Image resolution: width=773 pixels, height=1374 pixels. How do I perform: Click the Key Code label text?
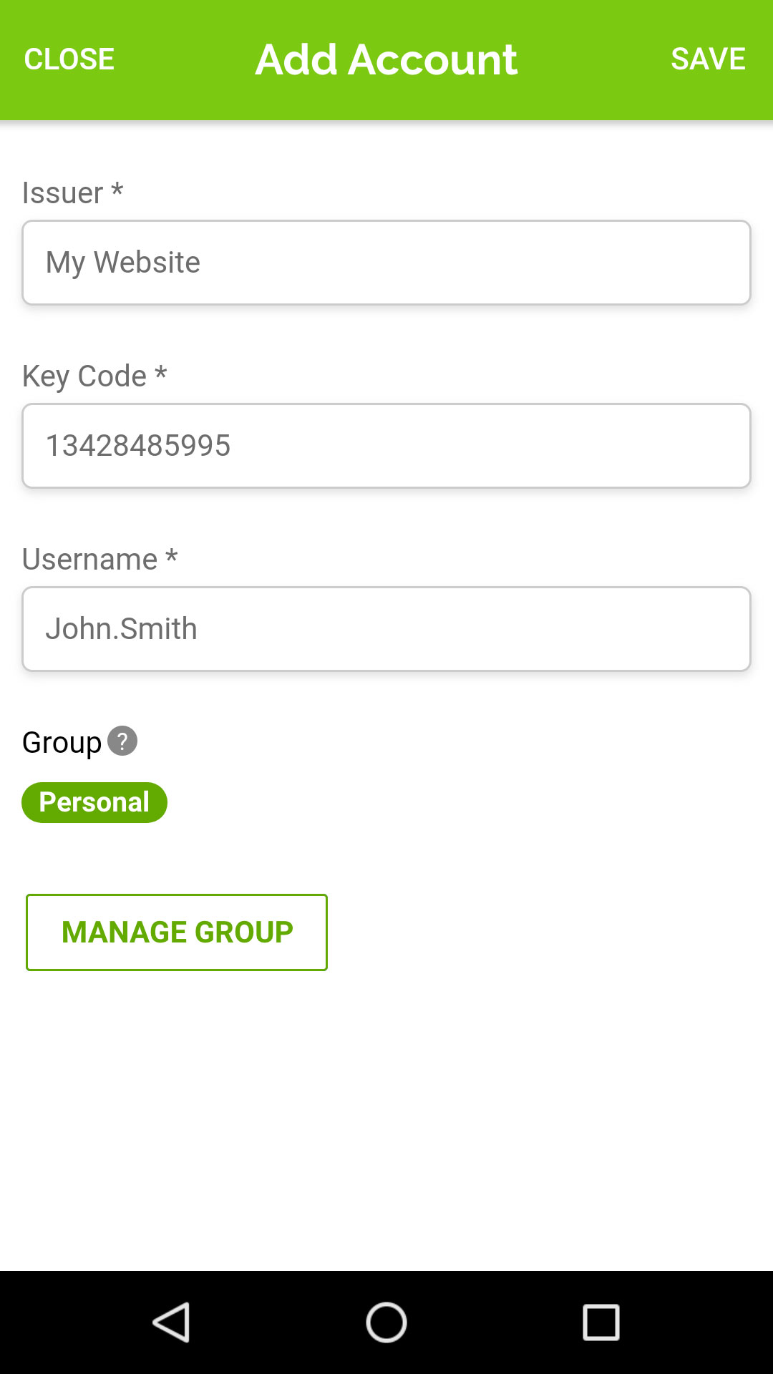click(84, 376)
